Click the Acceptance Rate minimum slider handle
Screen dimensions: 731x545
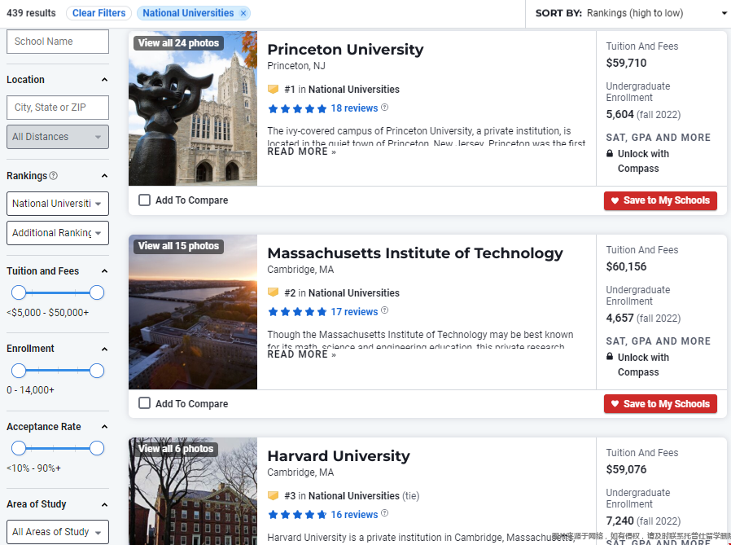click(19, 448)
